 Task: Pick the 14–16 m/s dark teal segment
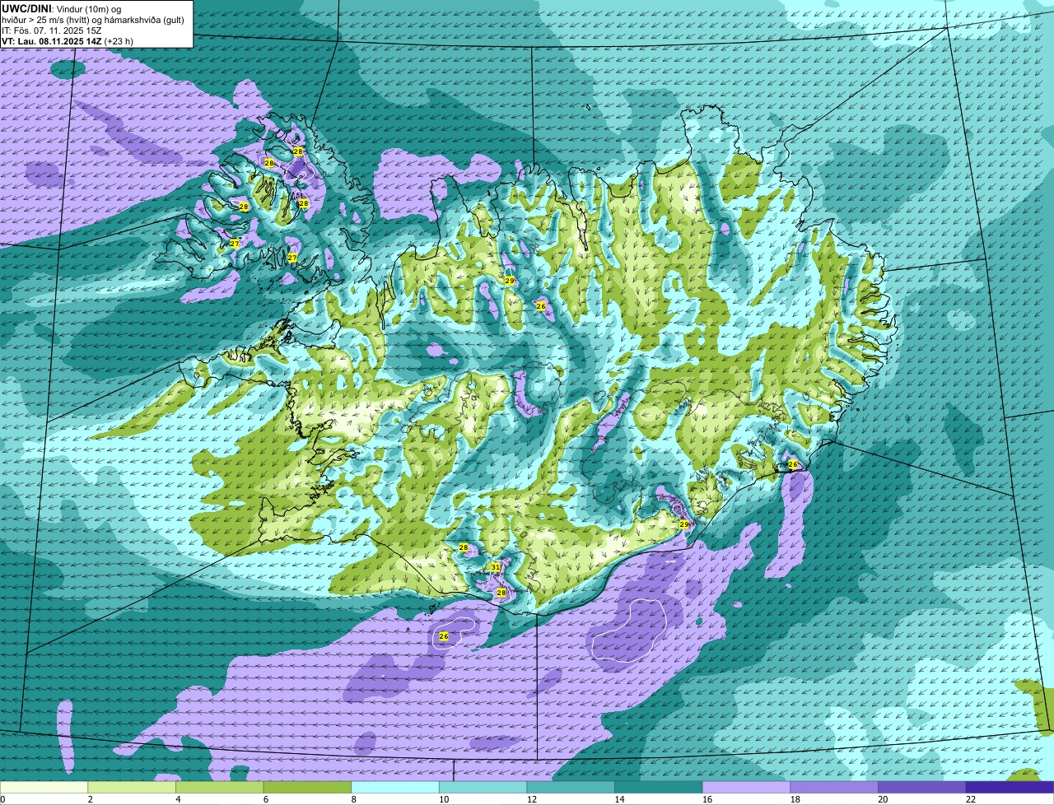click(x=659, y=787)
